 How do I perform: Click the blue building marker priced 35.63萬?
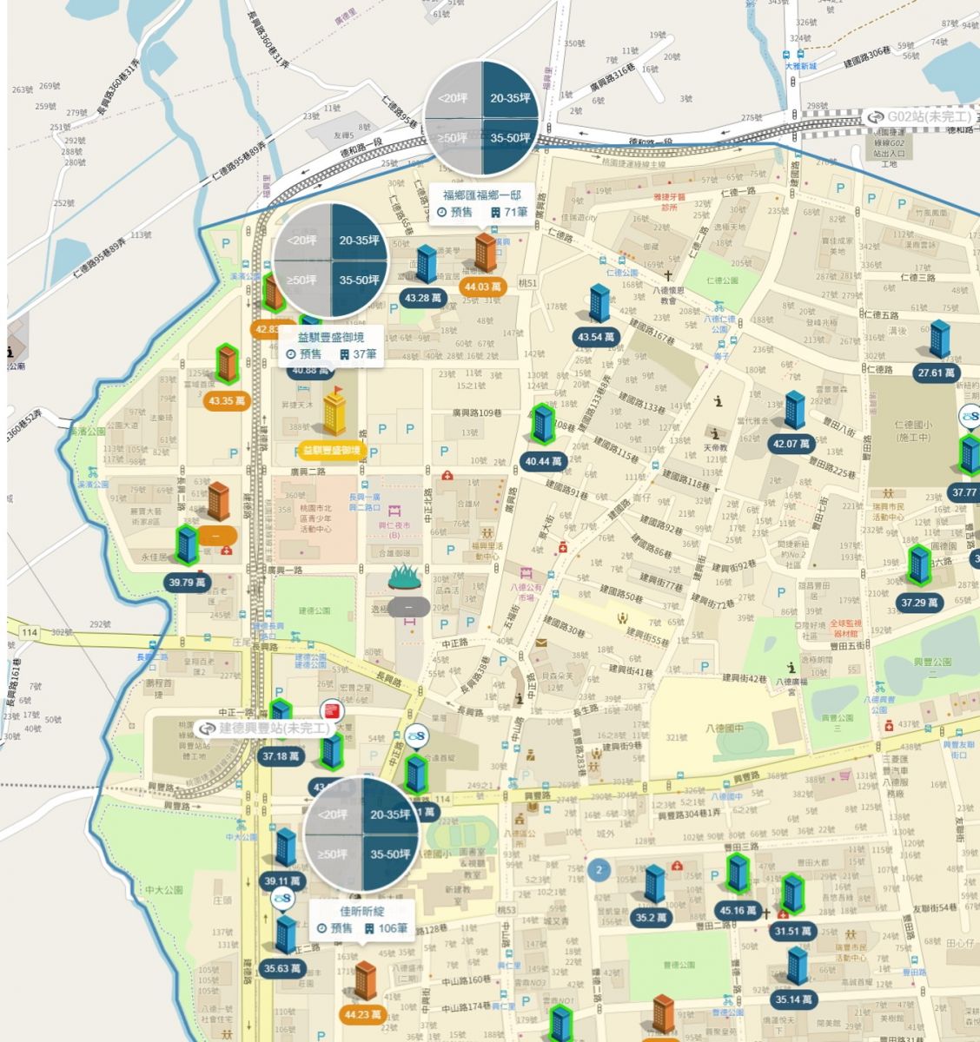(x=286, y=935)
